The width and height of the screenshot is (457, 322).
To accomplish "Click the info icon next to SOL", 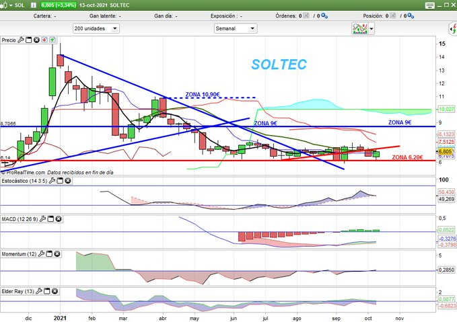I will click(x=34, y=5).
